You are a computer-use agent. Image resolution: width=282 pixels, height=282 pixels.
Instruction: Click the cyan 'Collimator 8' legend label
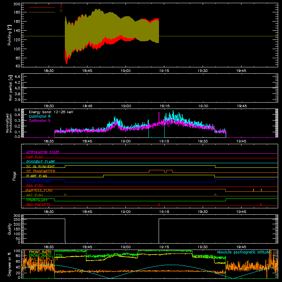[x=39, y=116]
